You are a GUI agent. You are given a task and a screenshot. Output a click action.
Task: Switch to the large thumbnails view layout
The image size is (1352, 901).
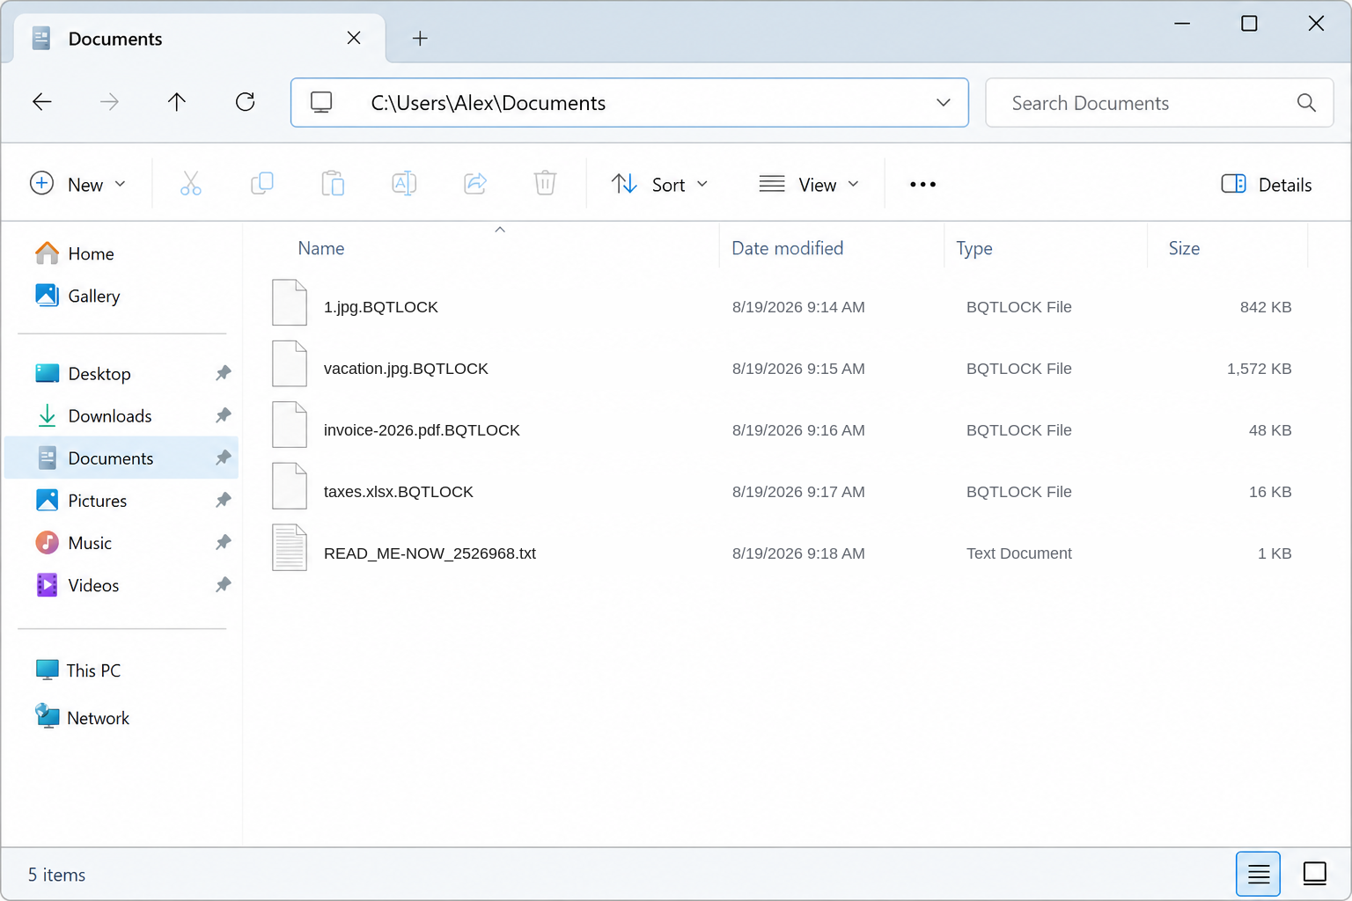1315,874
